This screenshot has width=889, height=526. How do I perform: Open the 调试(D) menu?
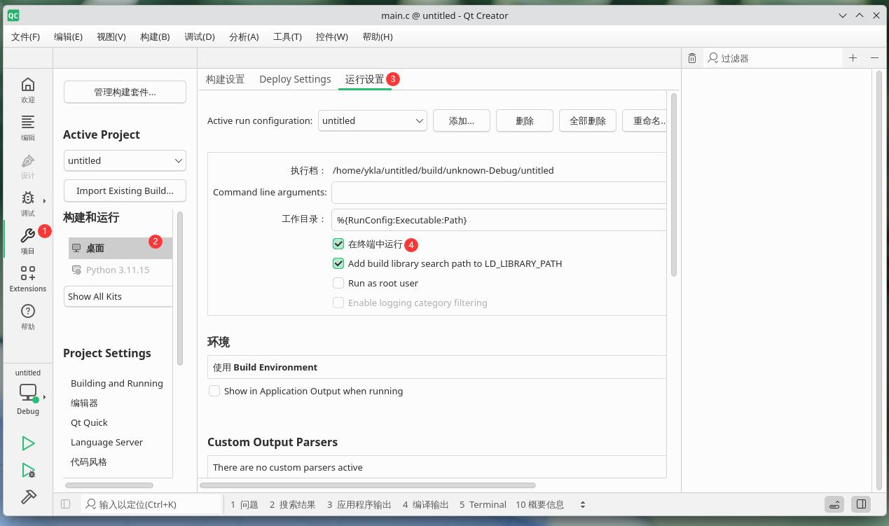tap(200, 36)
